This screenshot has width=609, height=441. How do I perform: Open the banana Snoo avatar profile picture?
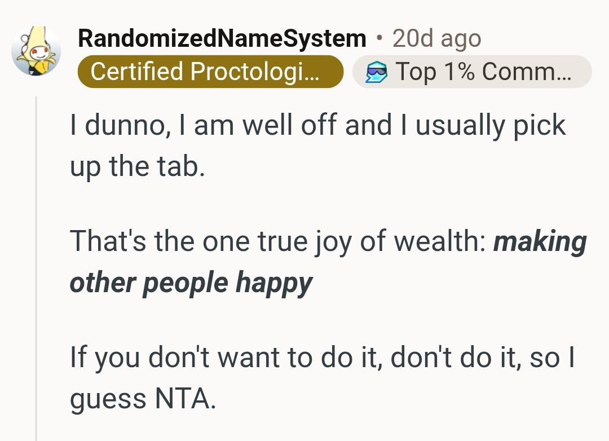point(36,51)
